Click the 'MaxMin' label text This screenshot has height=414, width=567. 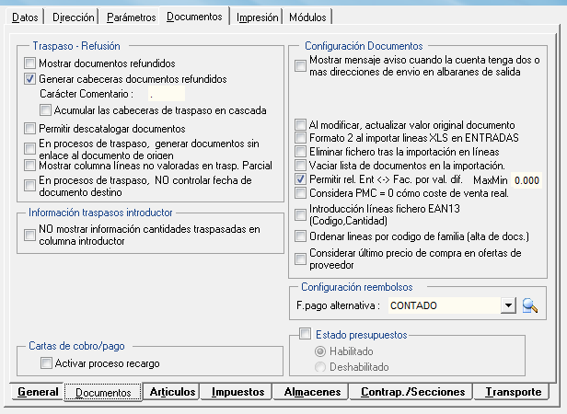[491, 180]
